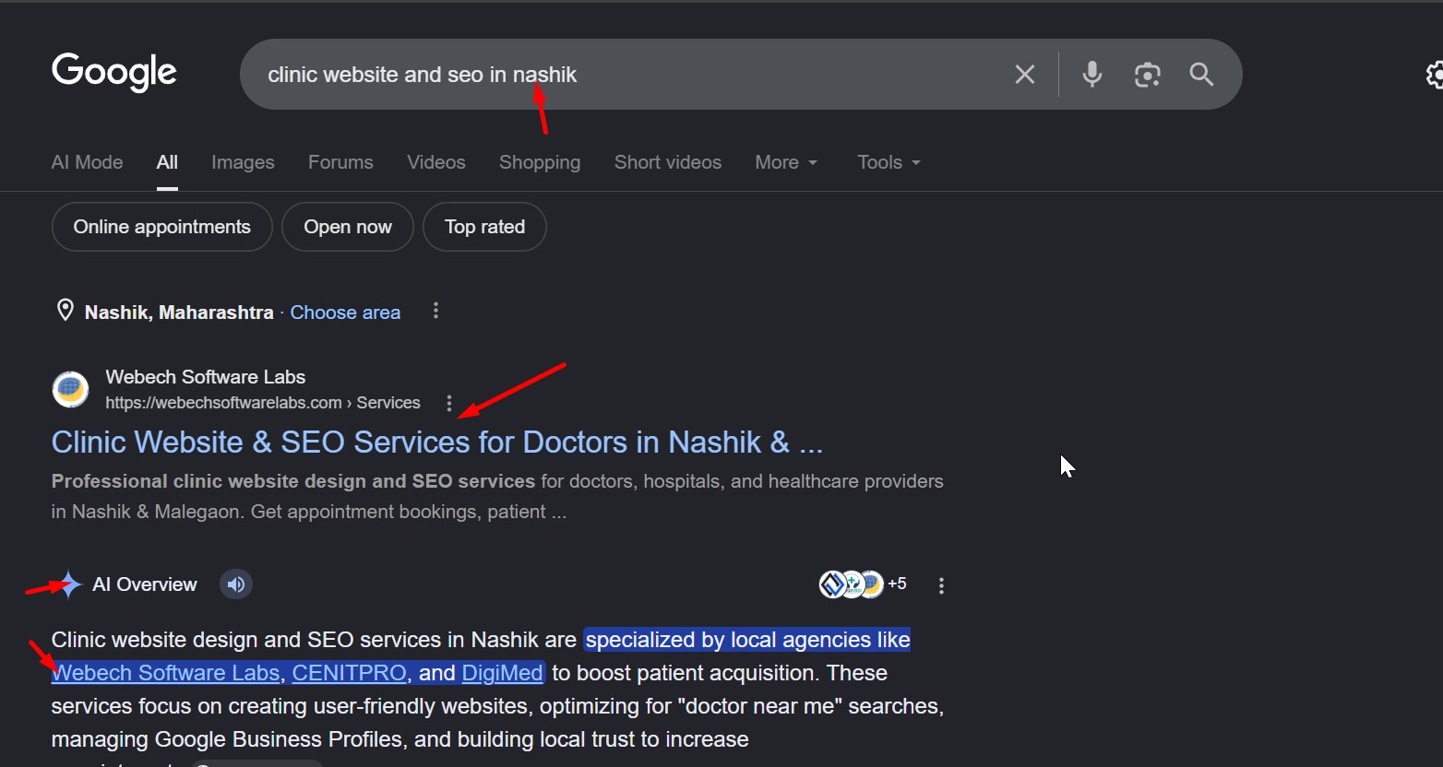Play AI Overview audio with the speaker icon
This screenshot has height=767, width=1443.
point(236,584)
